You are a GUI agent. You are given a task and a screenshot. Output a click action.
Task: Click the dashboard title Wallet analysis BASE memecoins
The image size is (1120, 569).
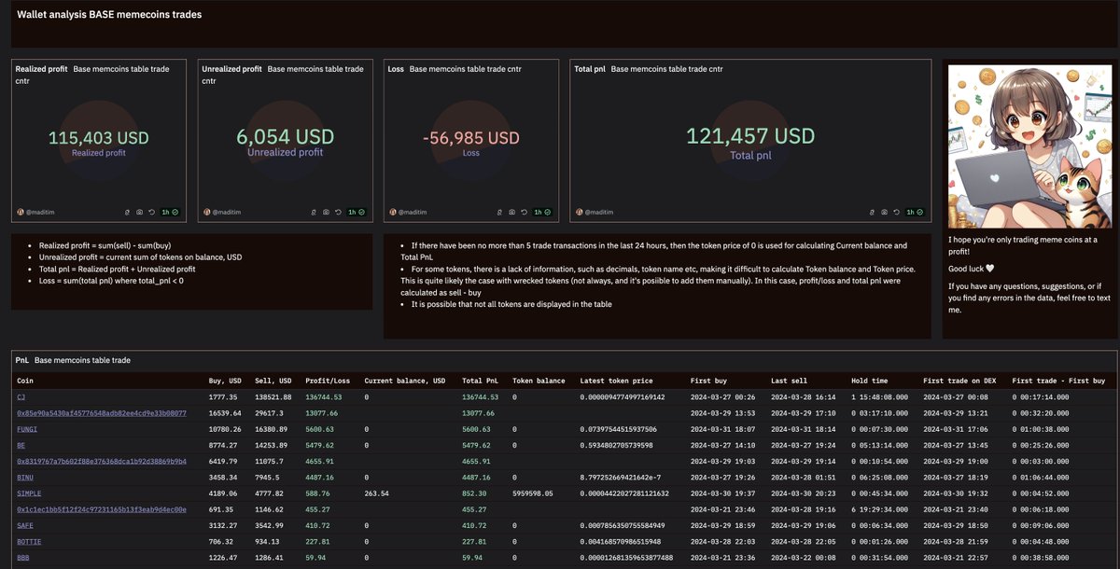pyautogui.click(x=108, y=15)
